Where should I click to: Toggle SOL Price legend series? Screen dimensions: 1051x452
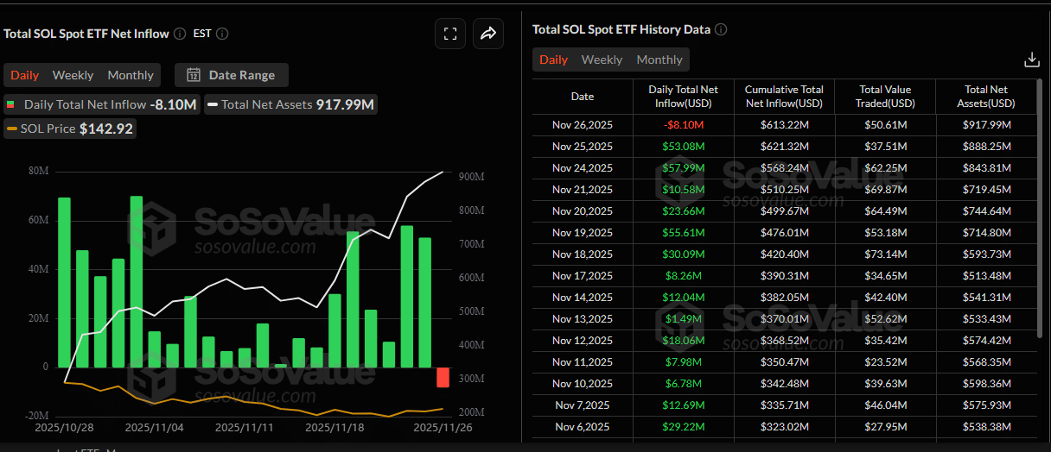(x=70, y=129)
